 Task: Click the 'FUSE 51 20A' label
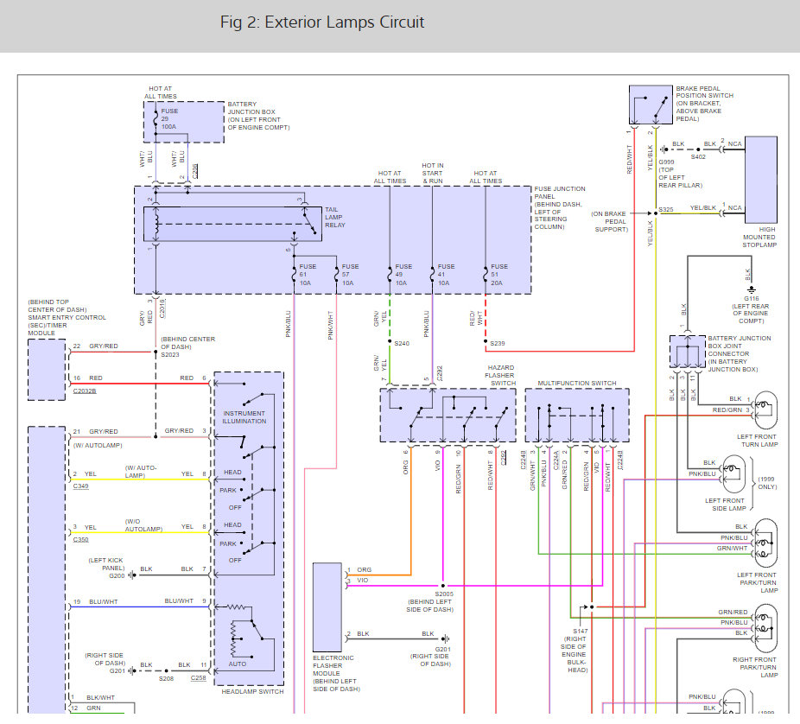pyautogui.click(x=498, y=275)
